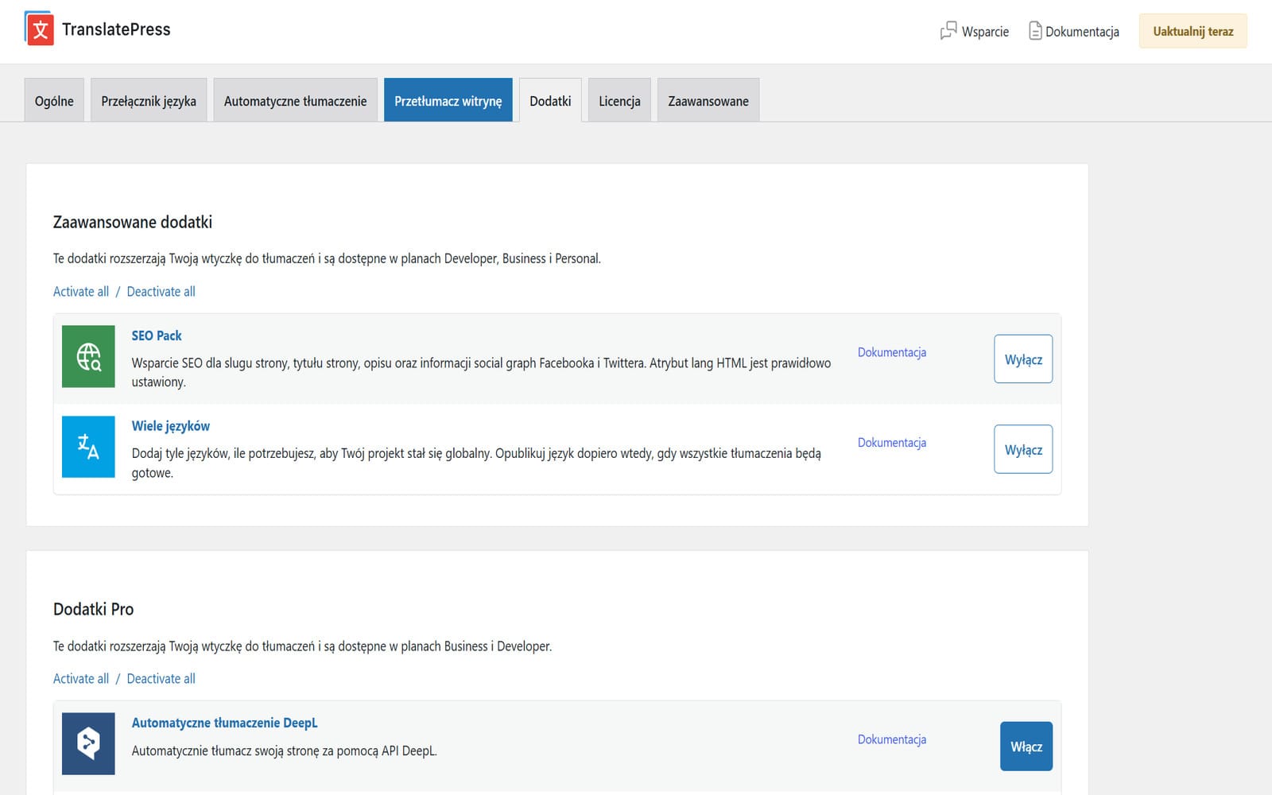The width and height of the screenshot is (1272, 795).
Task: Click the DeepL add-on icon
Action: (x=88, y=743)
